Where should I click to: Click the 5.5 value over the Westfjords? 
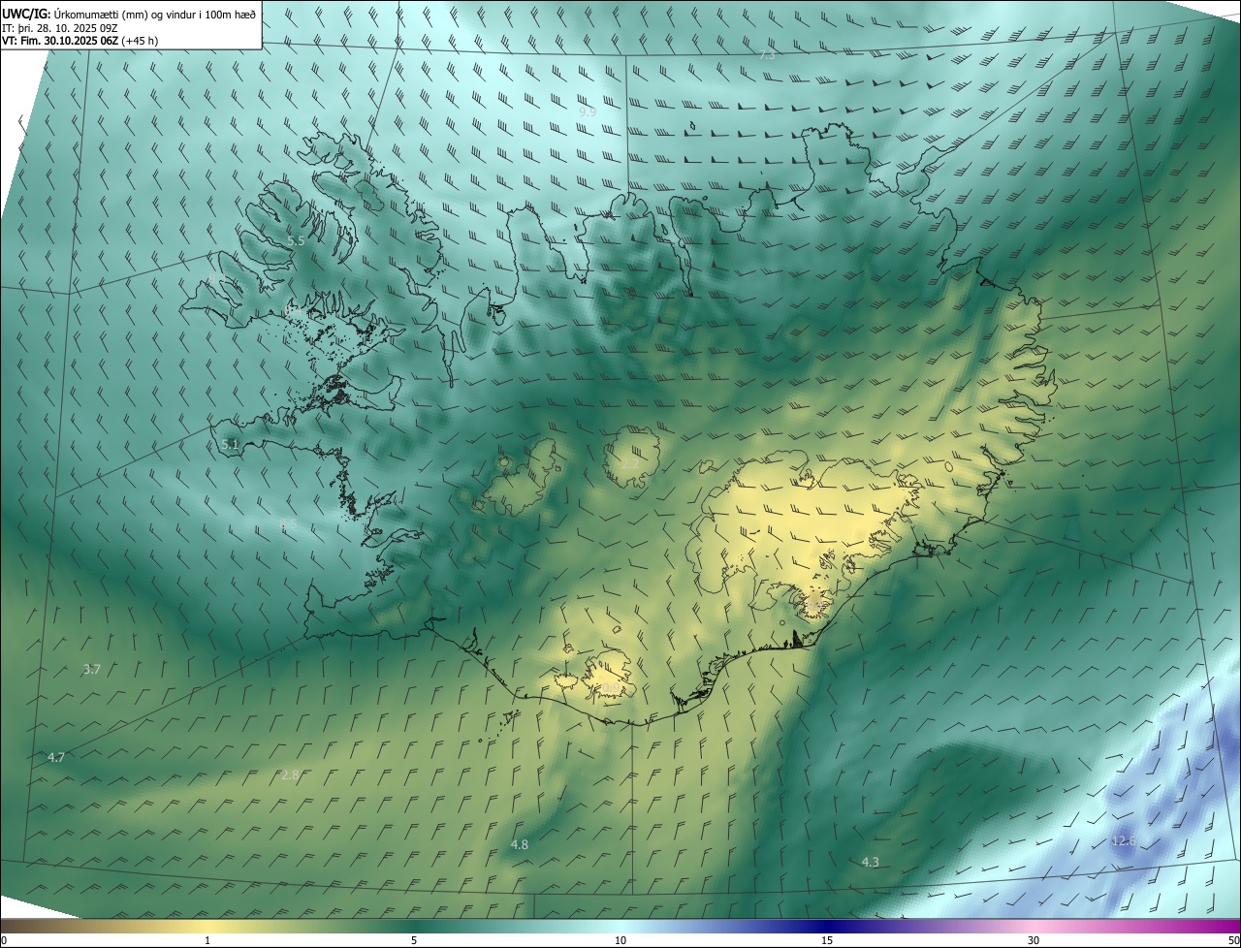coord(296,240)
